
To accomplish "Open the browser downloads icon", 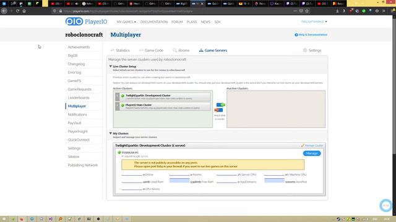I will pos(337,11).
